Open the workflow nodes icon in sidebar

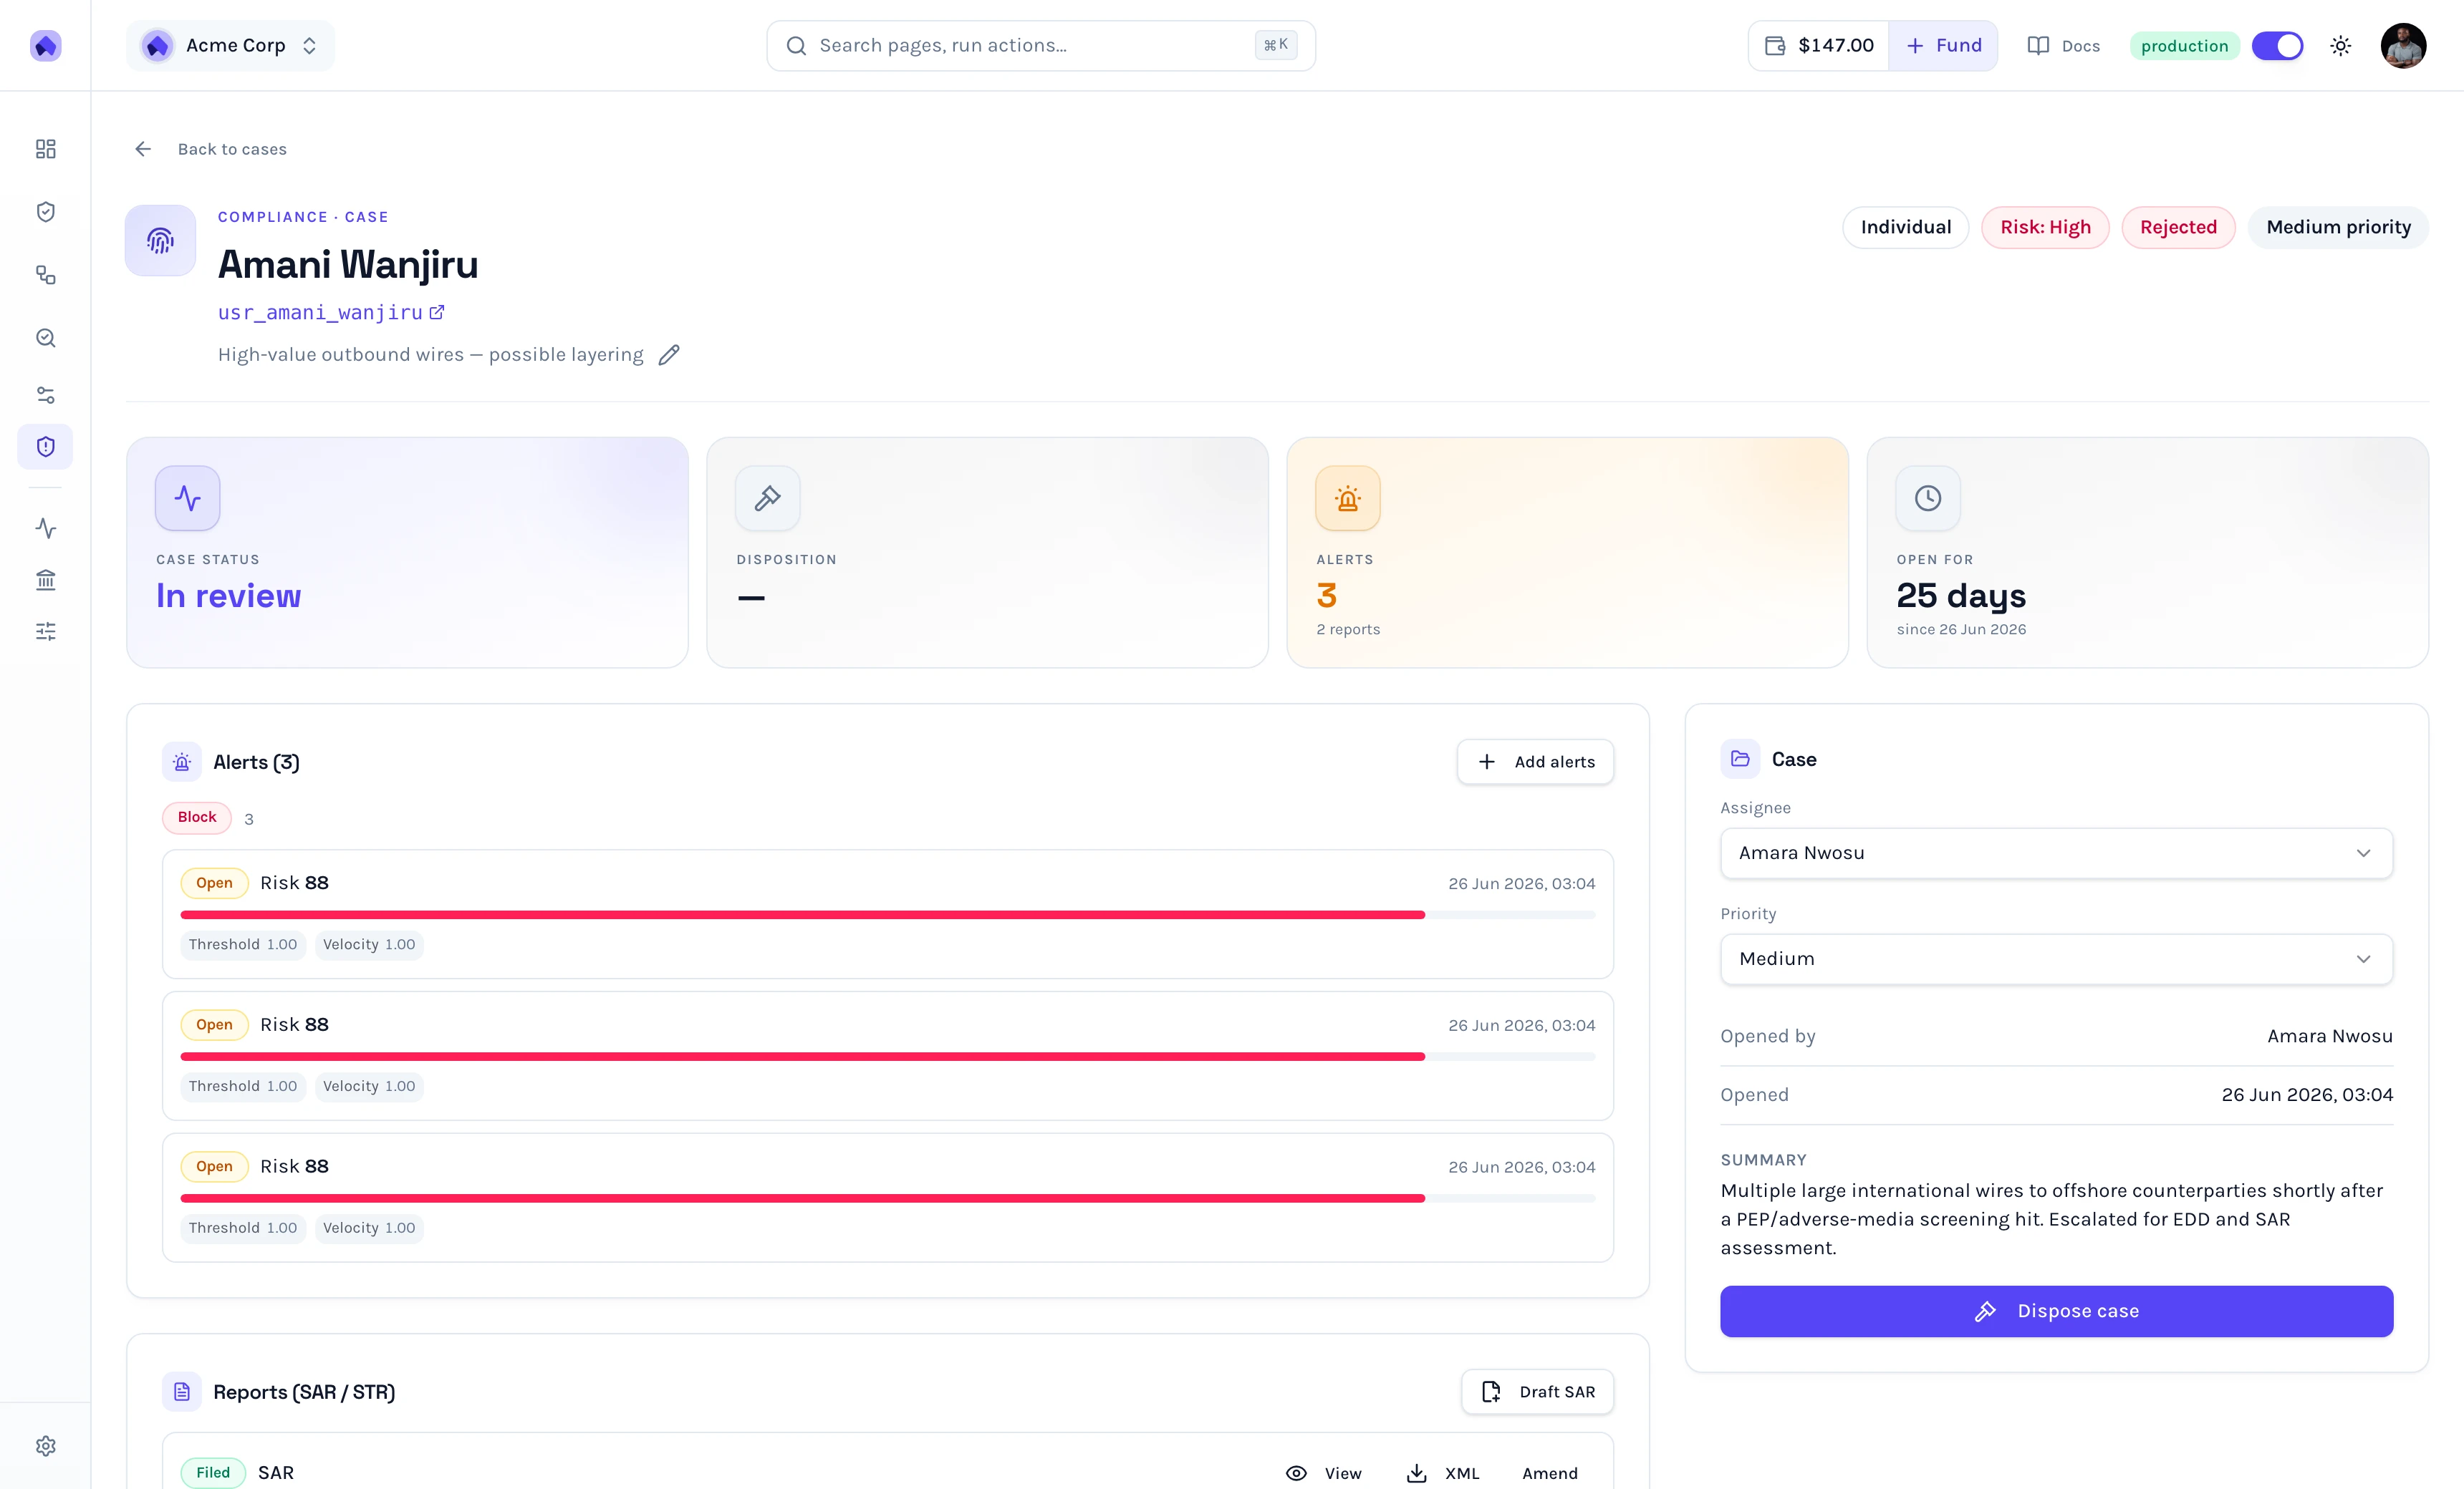[x=45, y=275]
